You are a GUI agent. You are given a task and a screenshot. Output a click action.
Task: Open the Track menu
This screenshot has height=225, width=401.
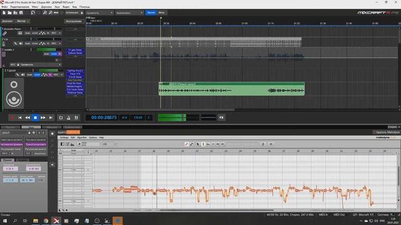(x=46, y=7)
